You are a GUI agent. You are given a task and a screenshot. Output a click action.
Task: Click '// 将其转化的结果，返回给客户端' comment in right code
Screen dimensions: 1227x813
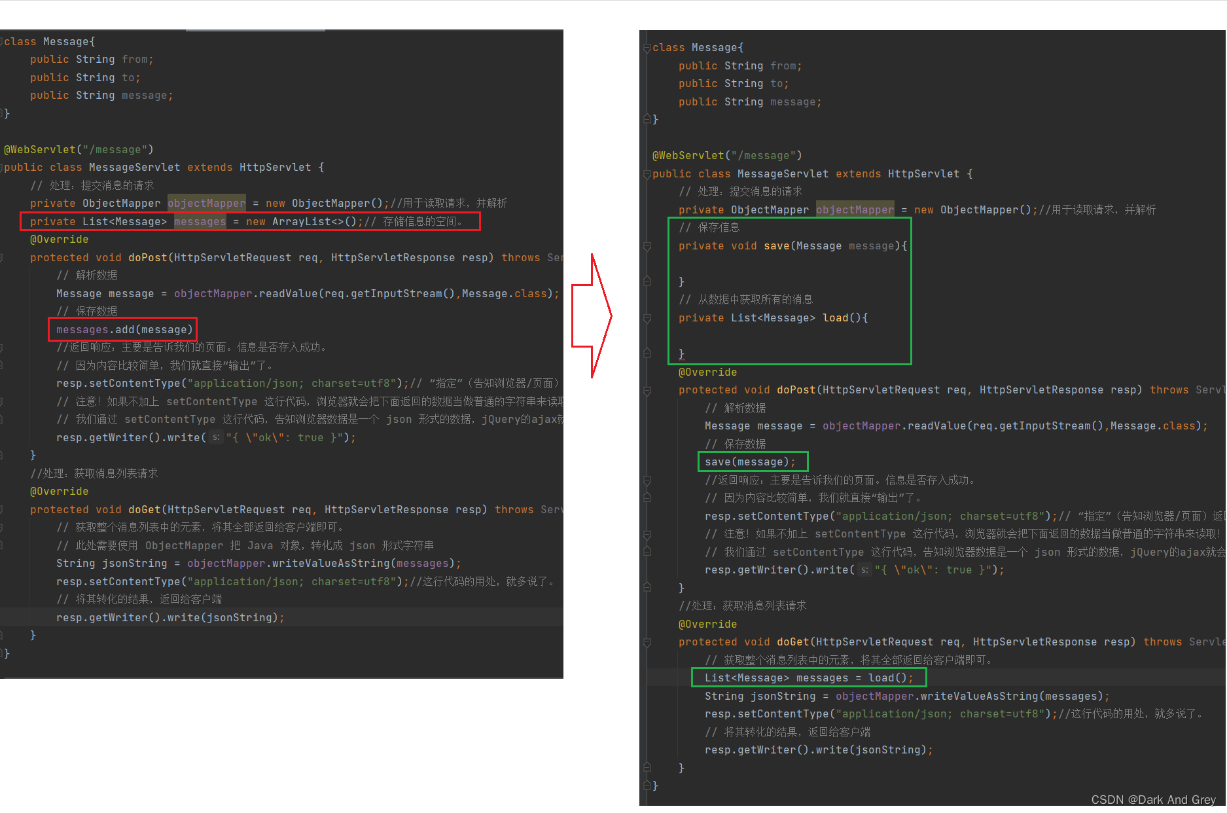coord(787,732)
